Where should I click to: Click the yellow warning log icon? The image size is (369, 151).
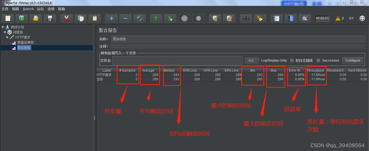(338, 18)
